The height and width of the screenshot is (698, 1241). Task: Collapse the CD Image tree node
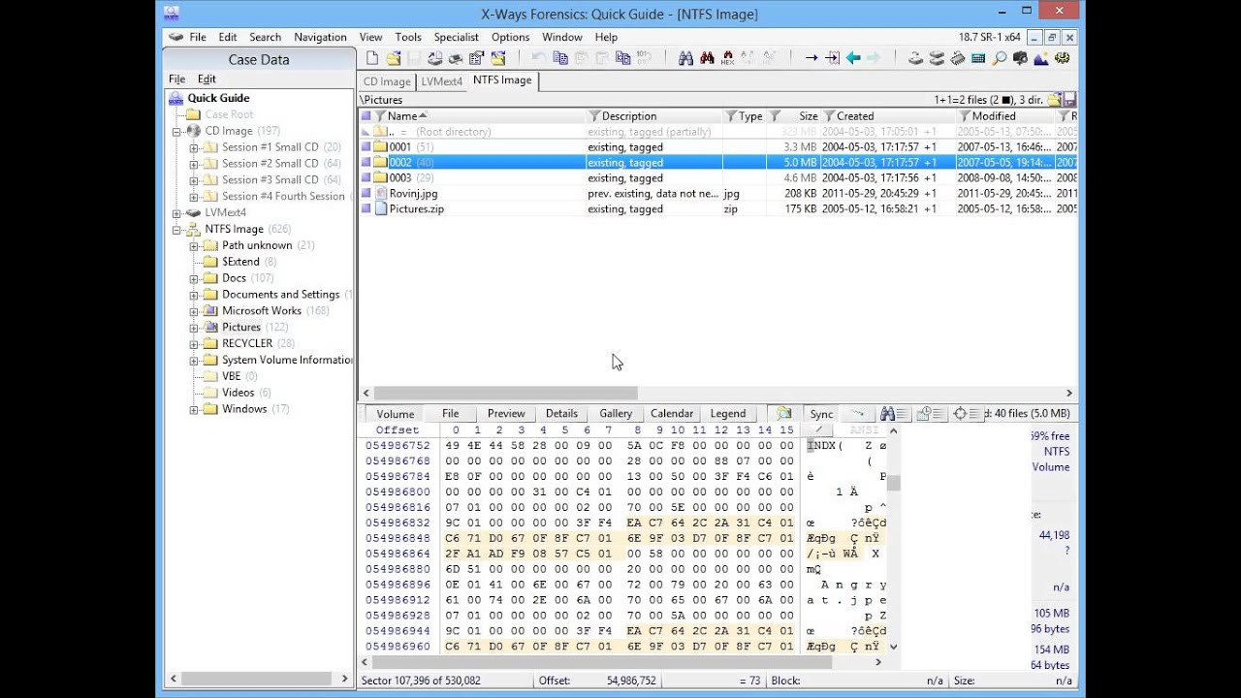tap(177, 131)
